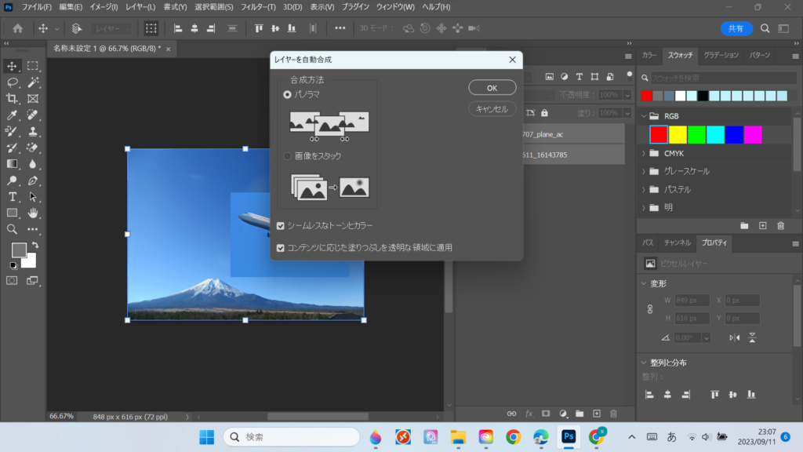The width and height of the screenshot is (803, 452).
Task: Delete swatch with the trash icon
Action: pyautogui.click(x=780, y=226)
